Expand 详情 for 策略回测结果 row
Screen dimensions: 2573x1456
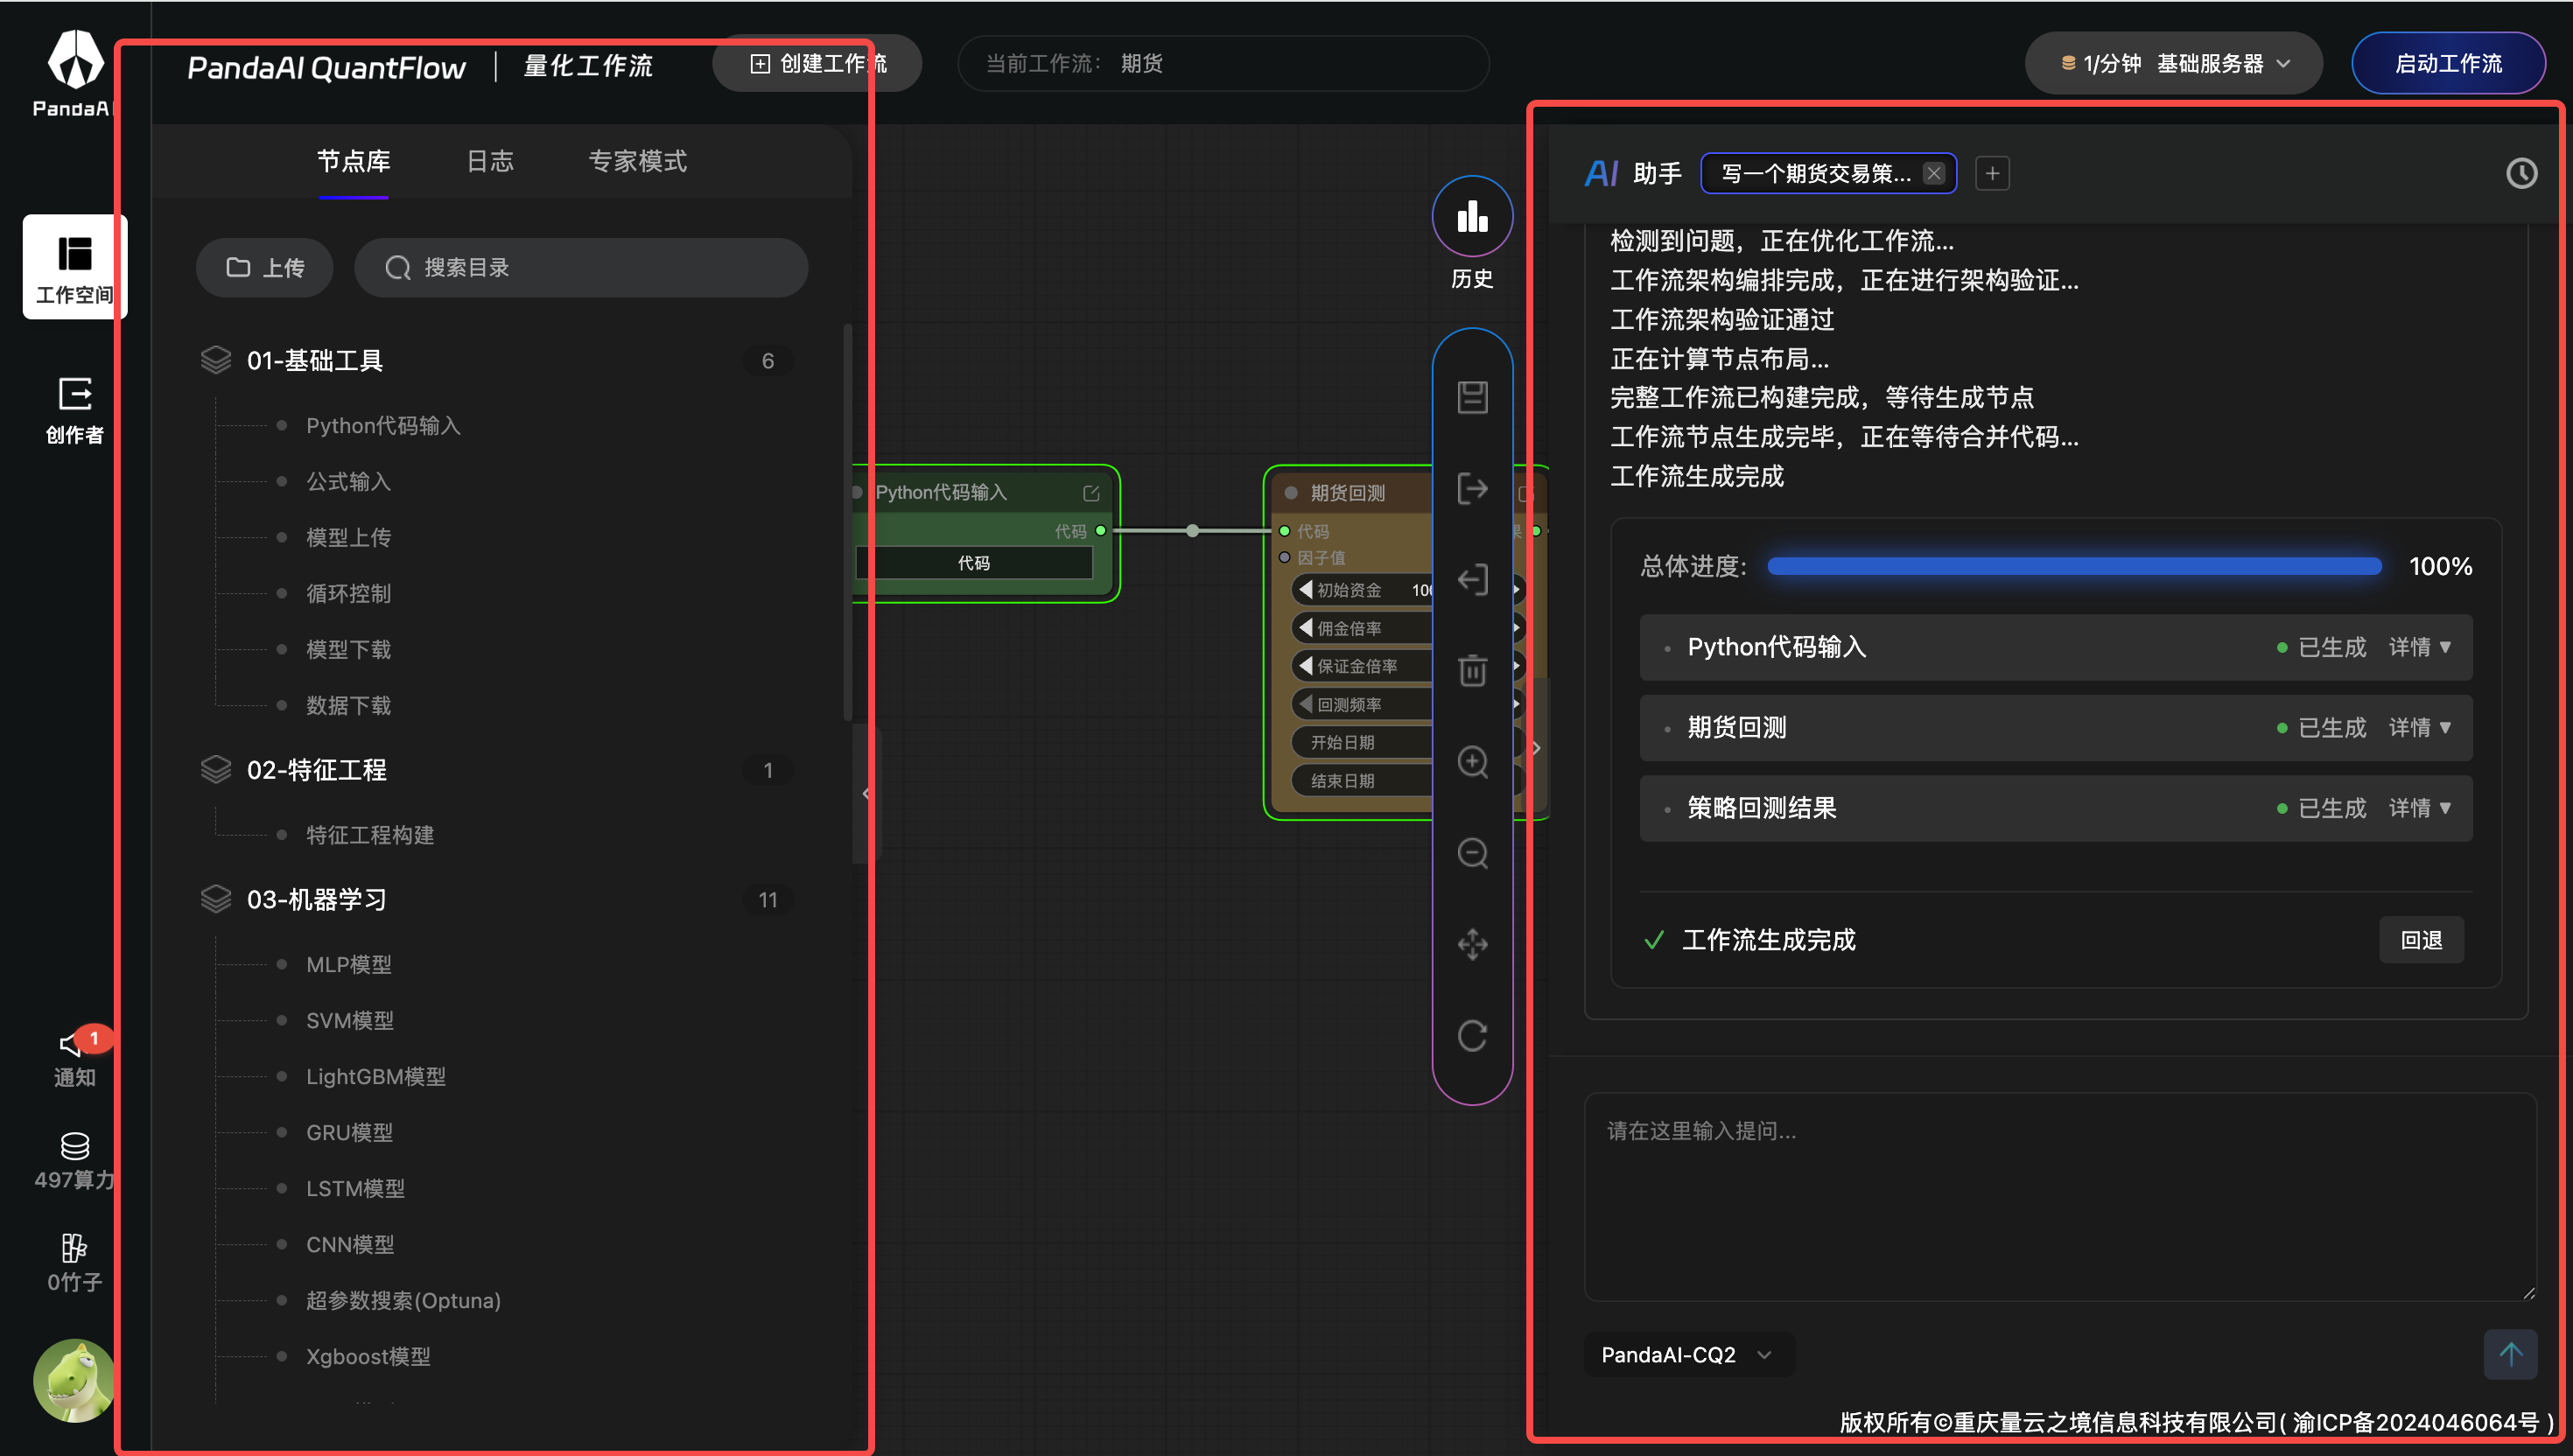tap(2419, 808)
